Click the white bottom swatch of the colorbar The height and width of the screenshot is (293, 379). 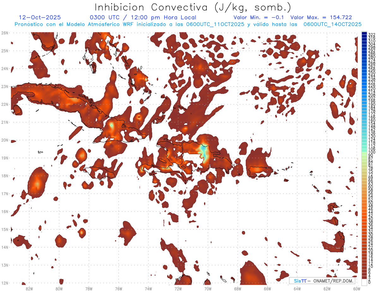coord(364,282)
